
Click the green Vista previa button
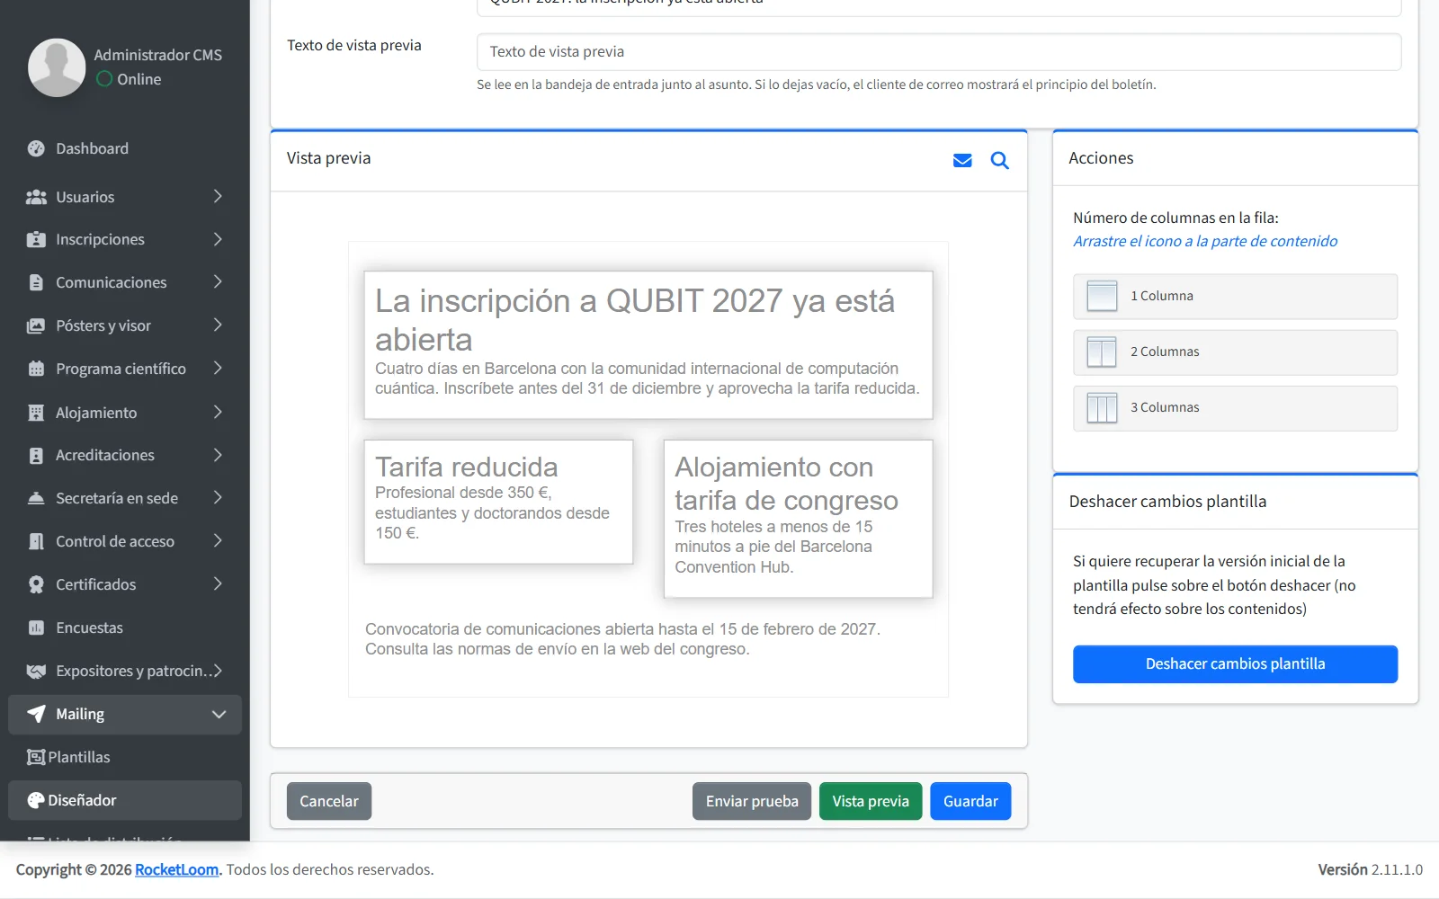(x=871, y=801)
